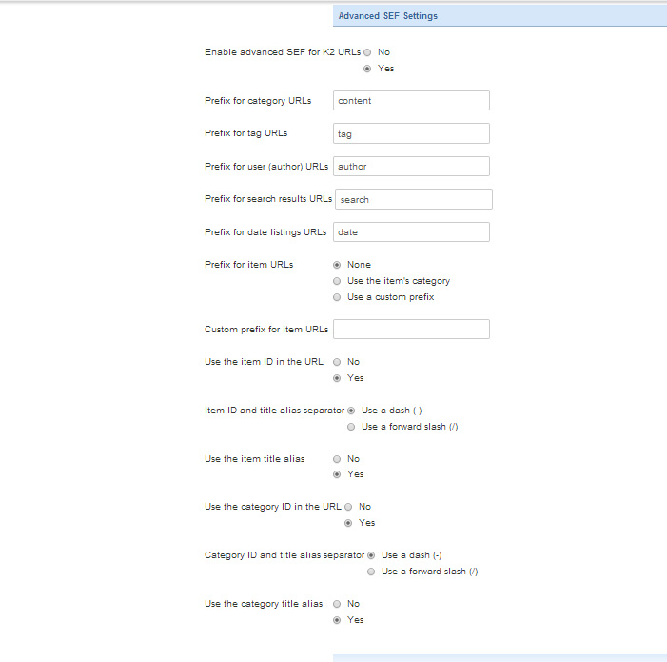The width and height of the screenshot is (667, 662).
Task: Click the Advanced SEF Settings section header
Action: click(500, 16)
